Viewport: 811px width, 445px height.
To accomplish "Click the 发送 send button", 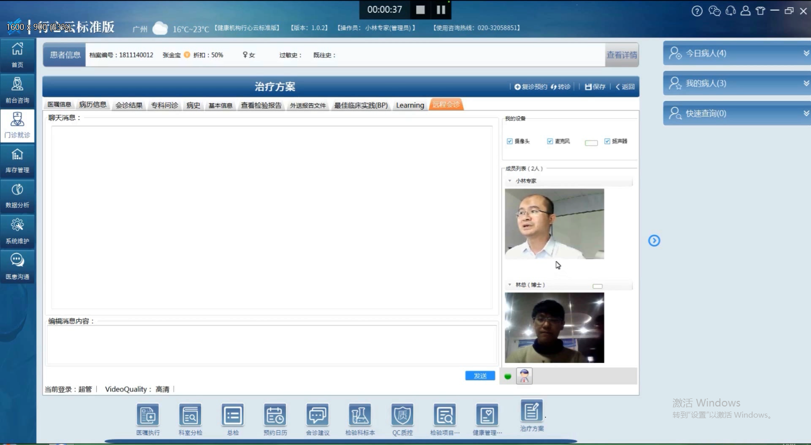I will pyautogui.click(x=480, y=376).
